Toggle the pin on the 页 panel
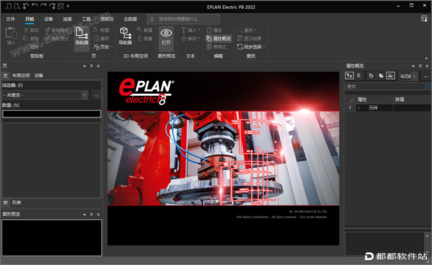The height and width of the screenshot is (265, 432). 92,66
